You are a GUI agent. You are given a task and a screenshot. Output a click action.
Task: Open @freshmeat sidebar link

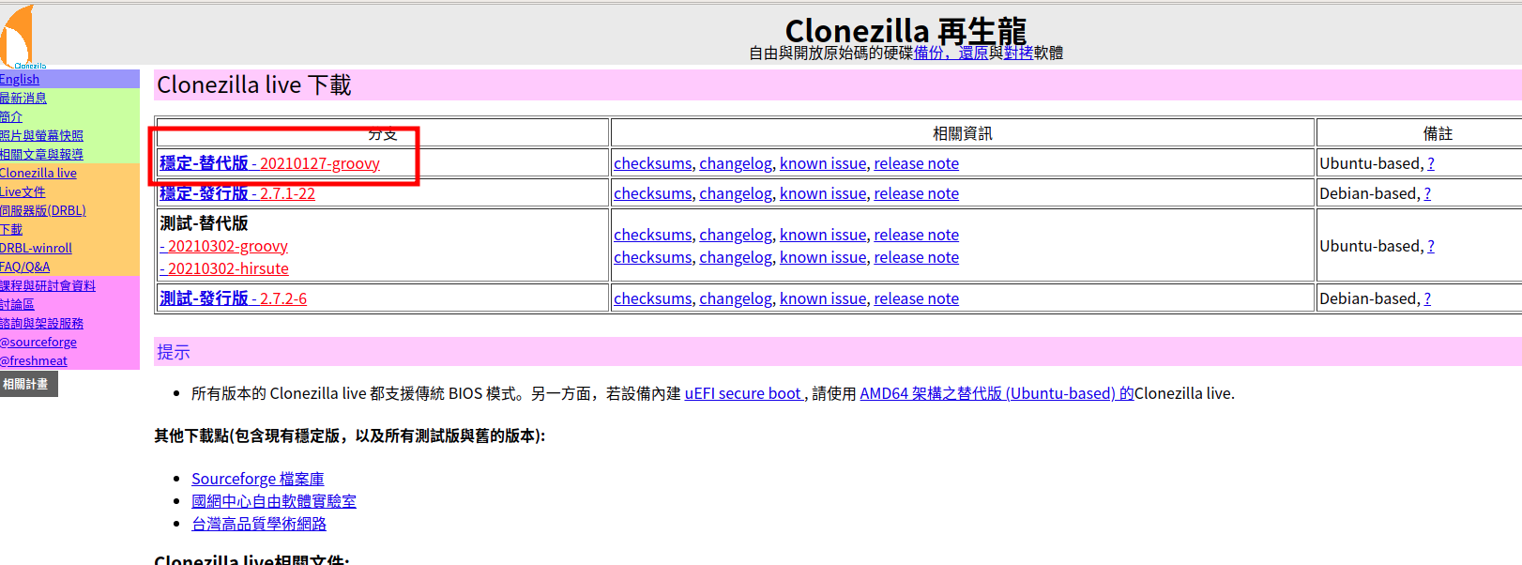pyautogui.click(x=34, y=360)
